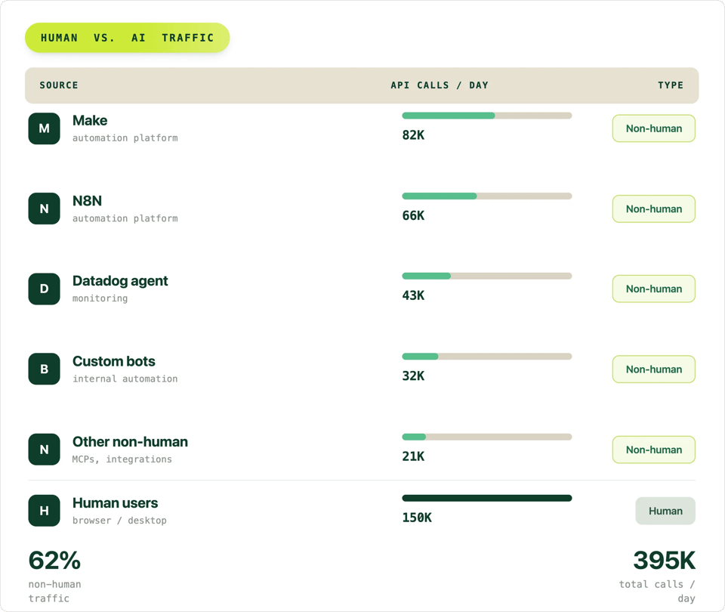The height and width of the screenshot is (612, 725).
Task: Click the 43K value
Action: click(x=413, y=295)
